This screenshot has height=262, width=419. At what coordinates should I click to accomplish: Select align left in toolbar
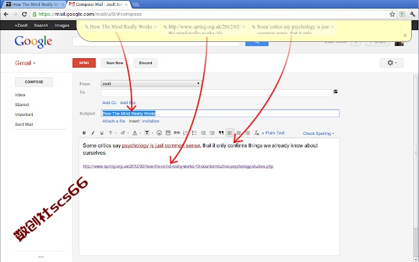pos(230,133)
